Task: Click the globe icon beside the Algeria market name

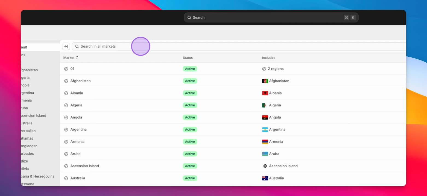Action: coord(66,105)
